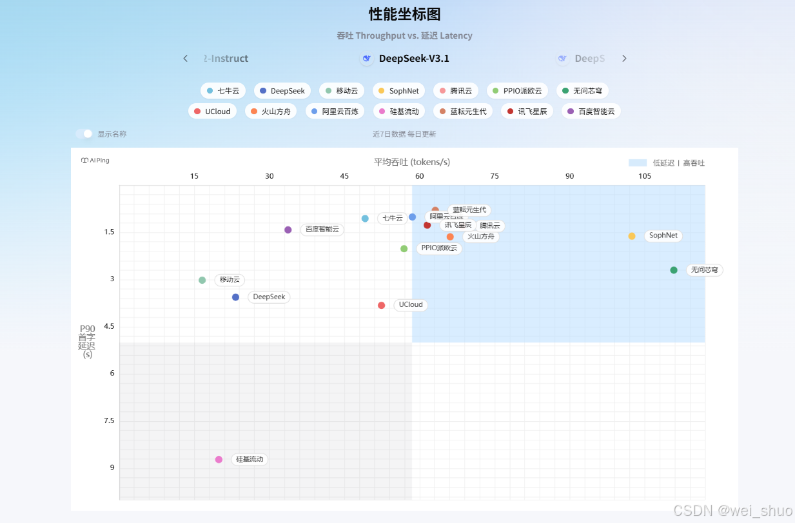Click the DeepSeek label in chart
The width and height of the screenshot is (795, 523).
269,297
